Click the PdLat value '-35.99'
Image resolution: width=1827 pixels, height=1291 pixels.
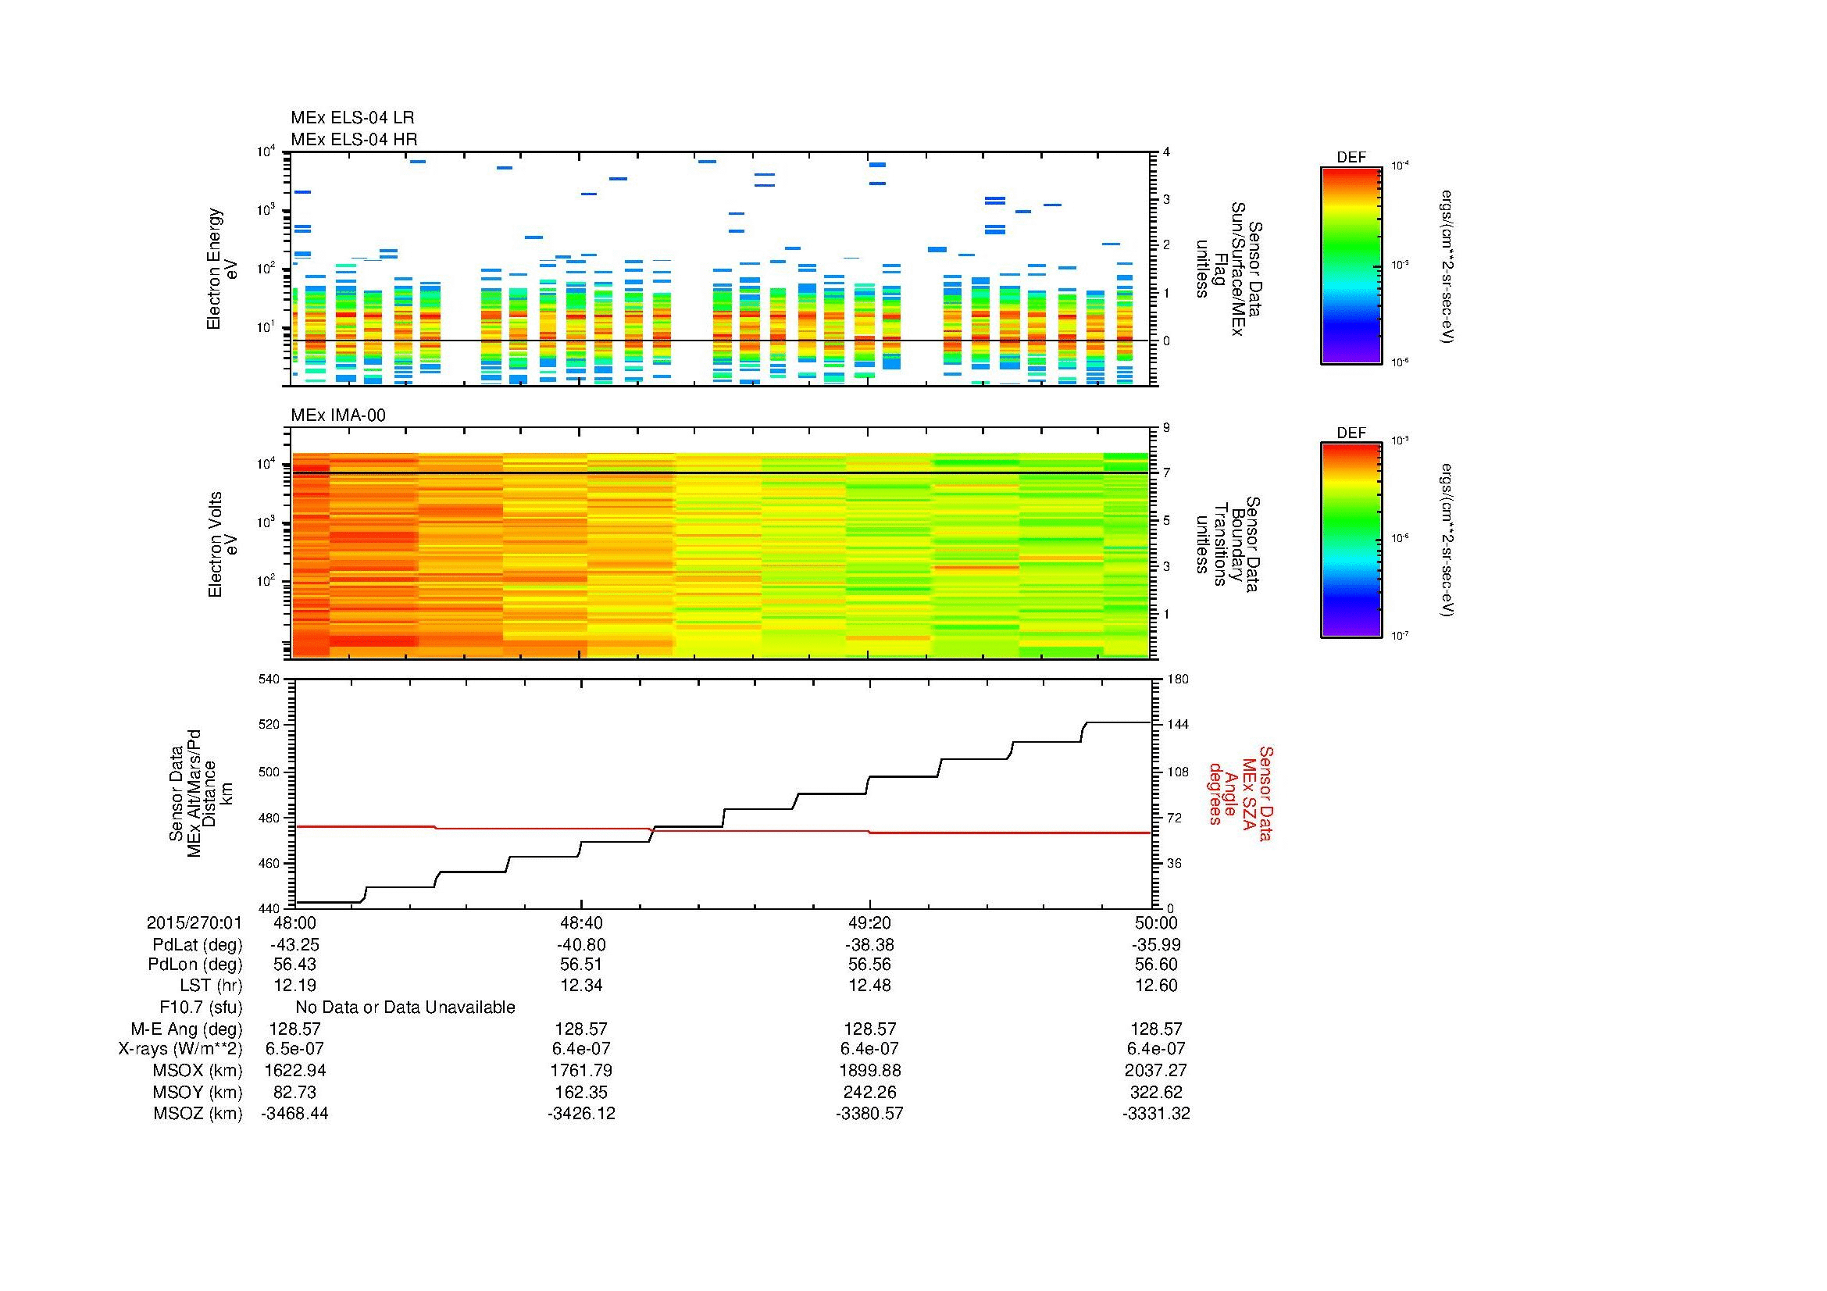point(1156,945)
